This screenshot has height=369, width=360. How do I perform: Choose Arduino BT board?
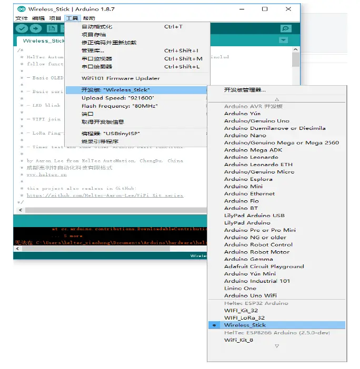click(277, 208)
